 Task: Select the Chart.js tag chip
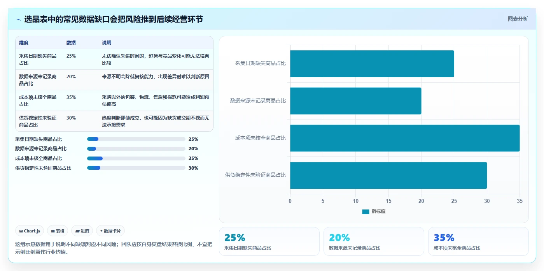[30, 231]
